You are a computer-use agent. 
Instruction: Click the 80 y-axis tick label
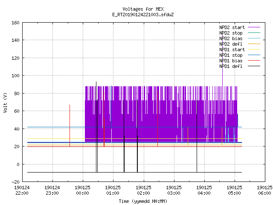click(17, 94)
